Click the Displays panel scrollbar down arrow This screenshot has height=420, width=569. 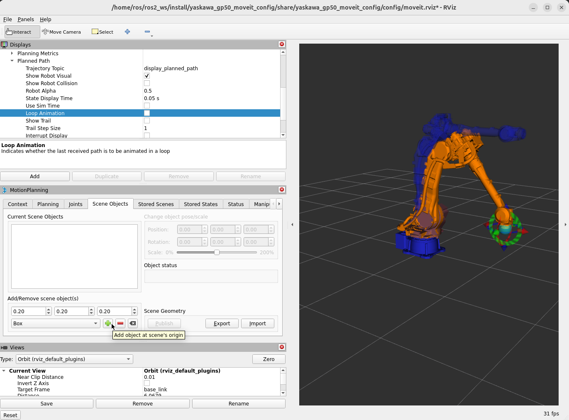click(283, 135)
